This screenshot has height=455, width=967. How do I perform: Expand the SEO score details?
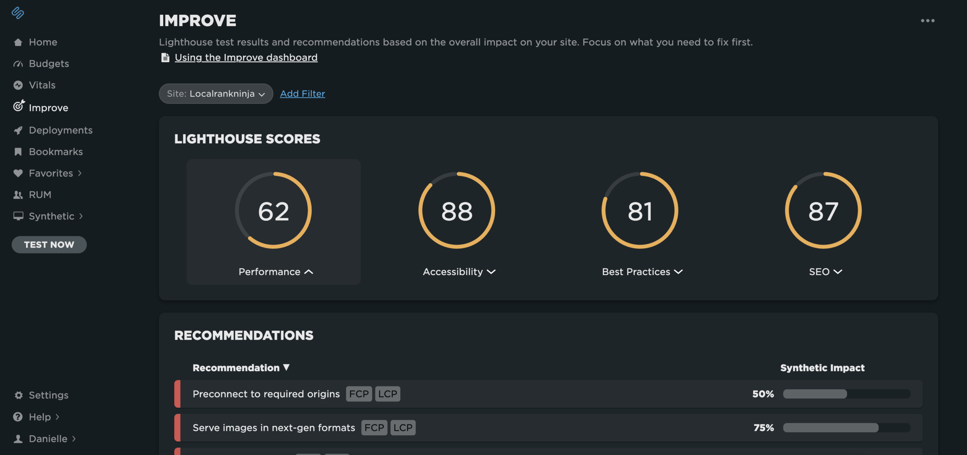(838, 272)
